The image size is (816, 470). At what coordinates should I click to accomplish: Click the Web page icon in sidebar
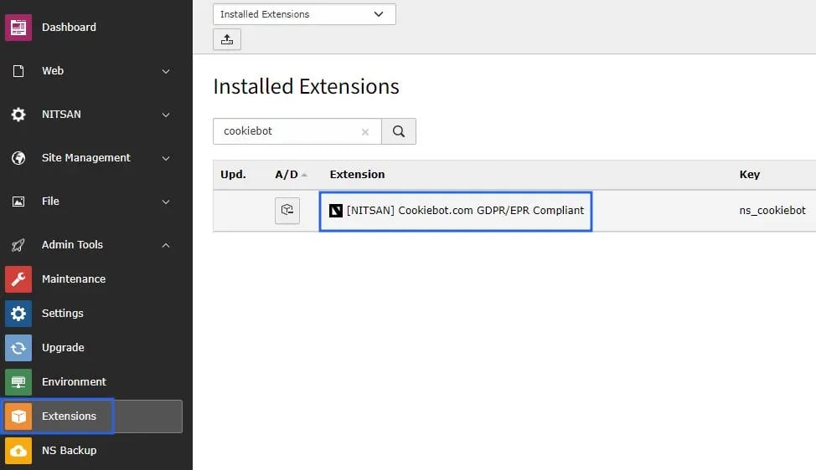click(18, 71)
